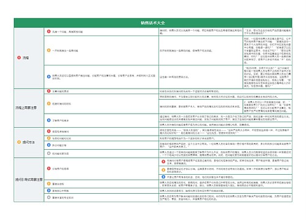
Task: Click the red 1 badge beside 流程
Action: click(19, 57)
